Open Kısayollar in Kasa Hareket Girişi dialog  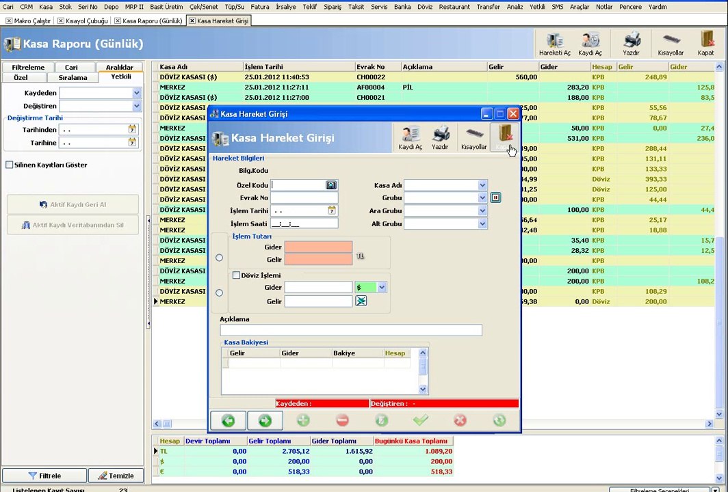(474, 137)
